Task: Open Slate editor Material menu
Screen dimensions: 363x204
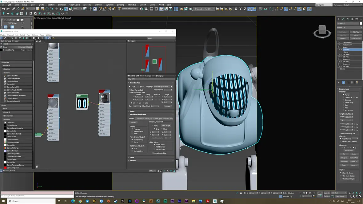Action: coord(10,35)
